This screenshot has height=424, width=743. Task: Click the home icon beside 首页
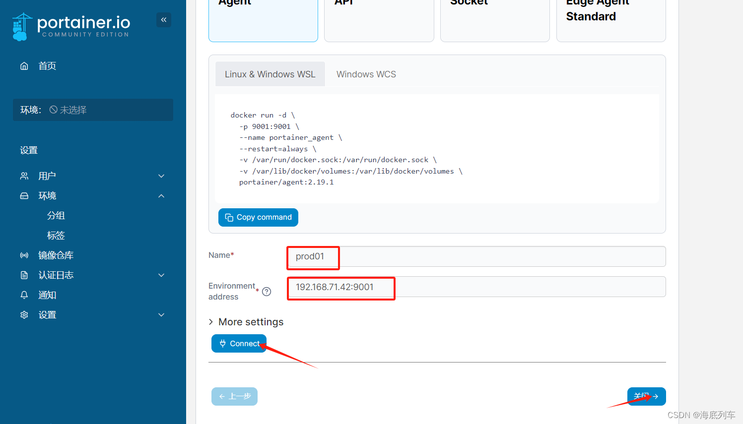pyautogui.click(x=24, y=66)
